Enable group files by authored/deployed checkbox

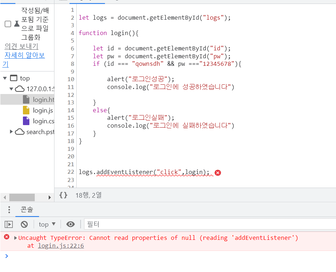coord(8,24)
